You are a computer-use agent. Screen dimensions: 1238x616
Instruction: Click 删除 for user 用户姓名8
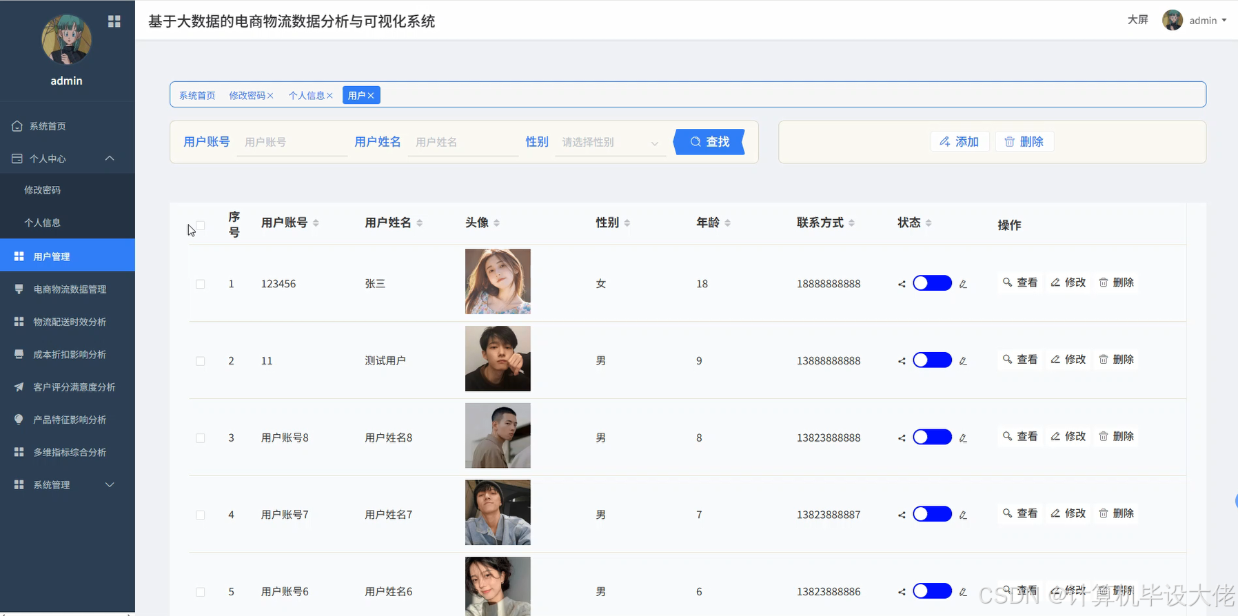pos(1117,437)
